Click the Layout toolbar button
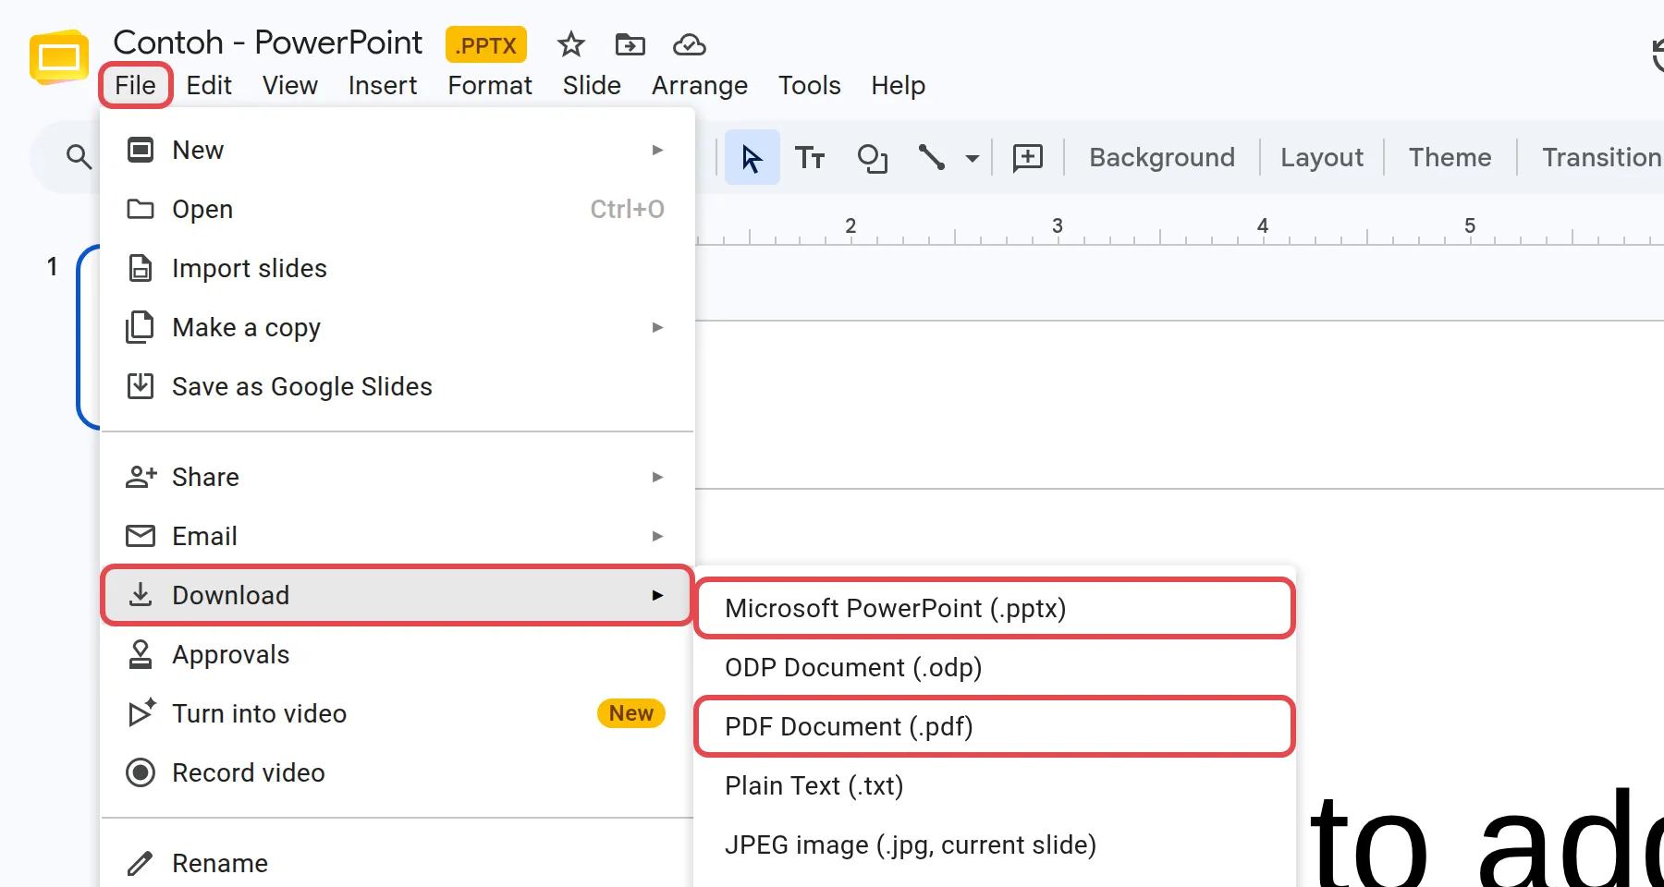The height and width of the screenshot is (887, 1664). pyautogui.click(x=1322, y=157)
